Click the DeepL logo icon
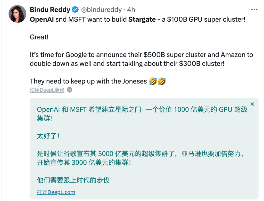 (x=69, y=90)
